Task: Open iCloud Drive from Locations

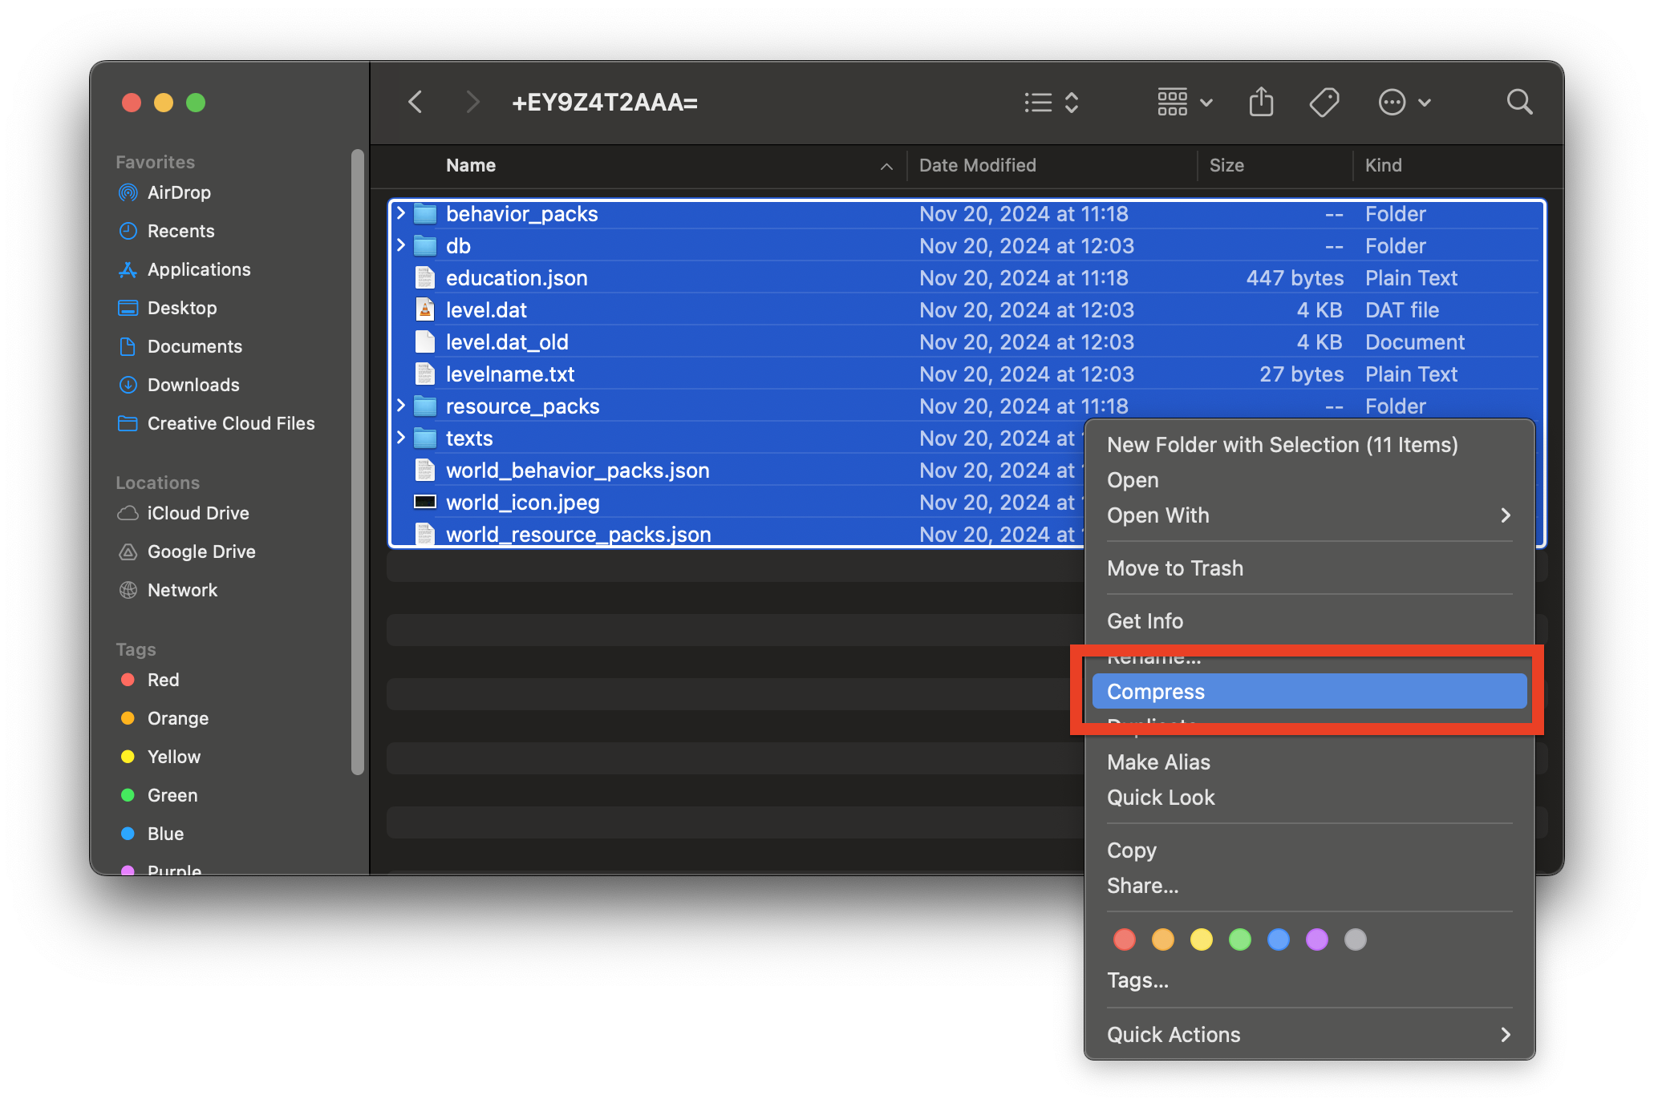Action: 198,513
